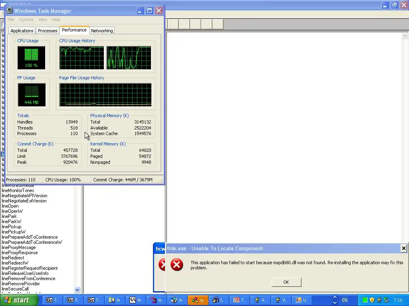This screenshot has height=306, width=409.
Task: Select linePickup in the list
Action: click(12, 227)
